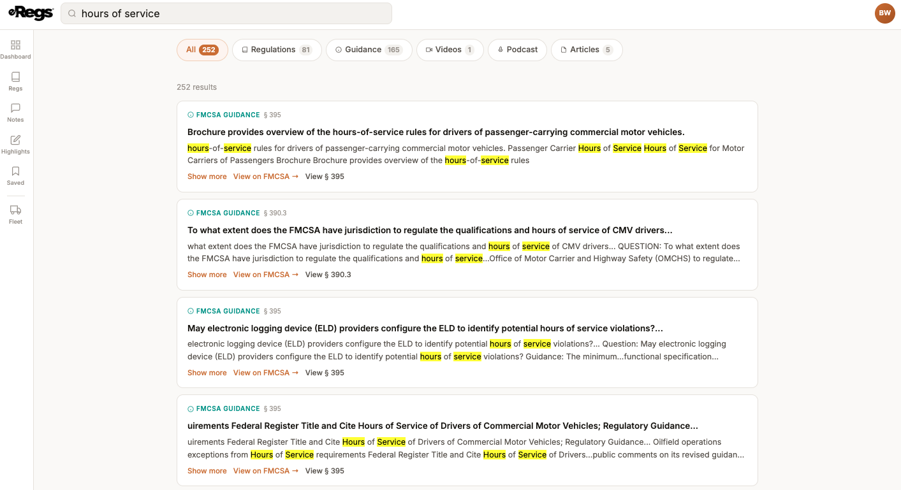
Task: View § 395 for the Brochure result
Action: click(325, 177)
